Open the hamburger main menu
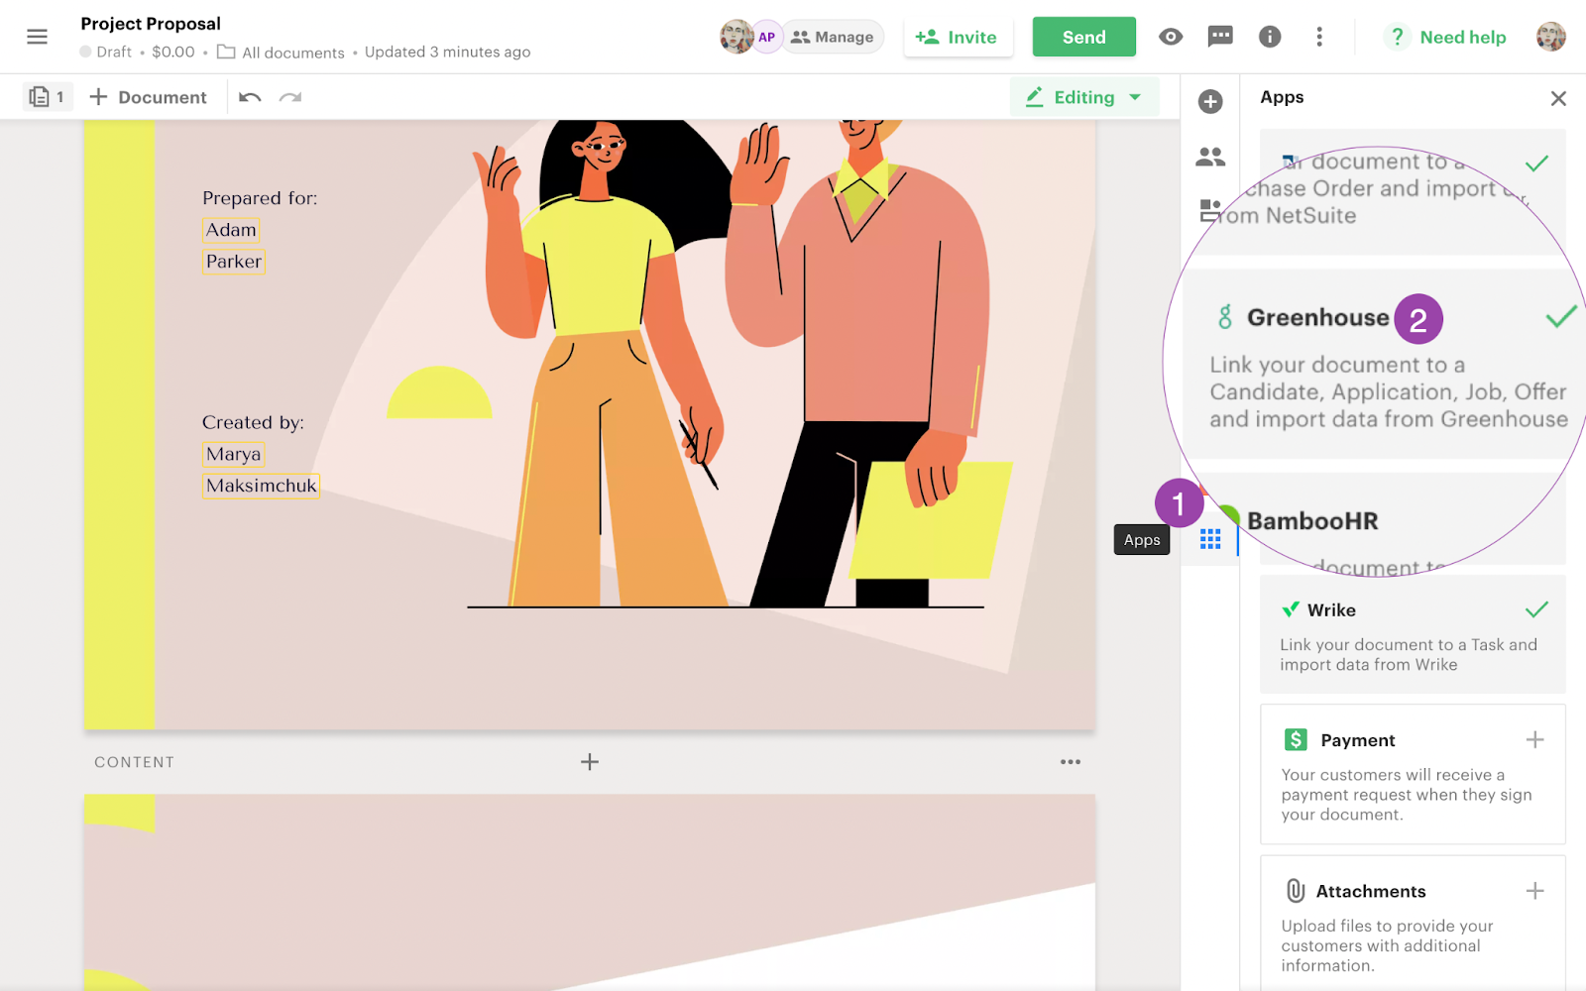Viewport: 1586px width, 991px height. [x=37, y=37]
